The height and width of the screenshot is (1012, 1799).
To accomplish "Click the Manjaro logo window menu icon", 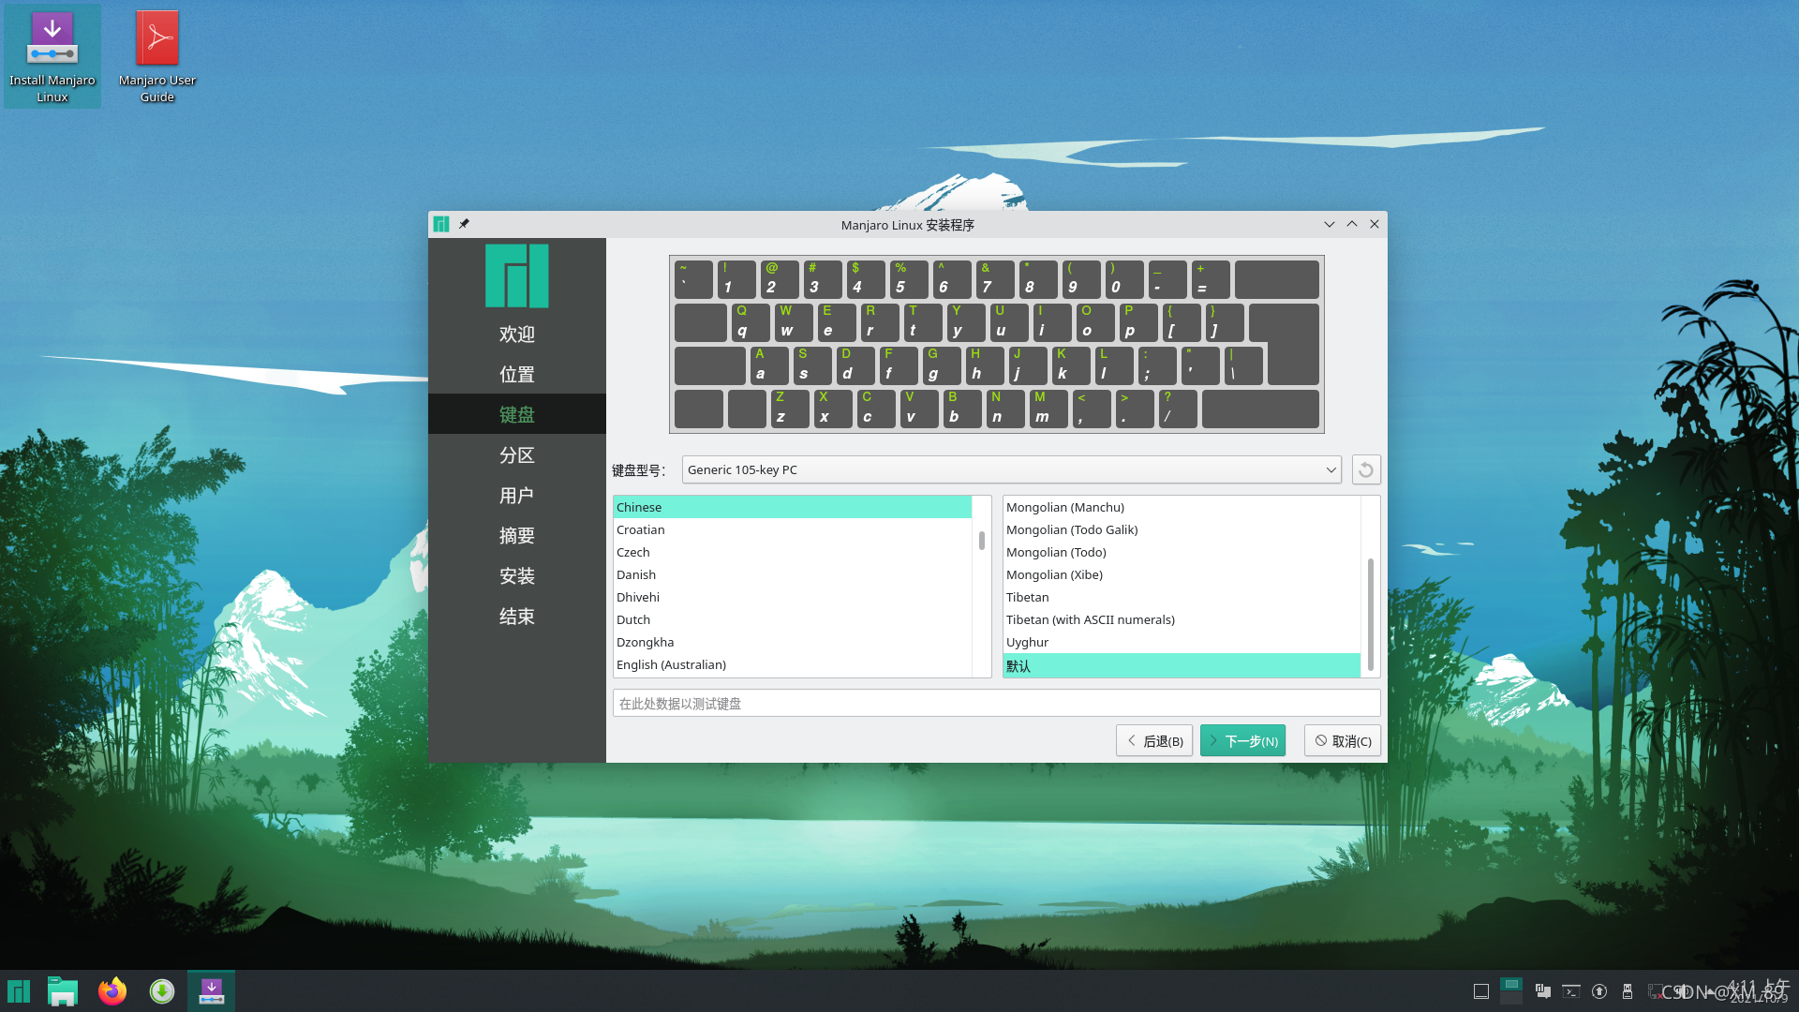I will point(441,224).
